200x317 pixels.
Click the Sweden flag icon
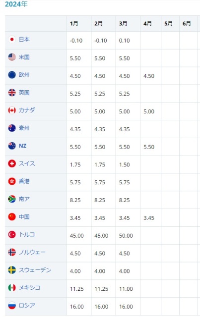(12, 270)
